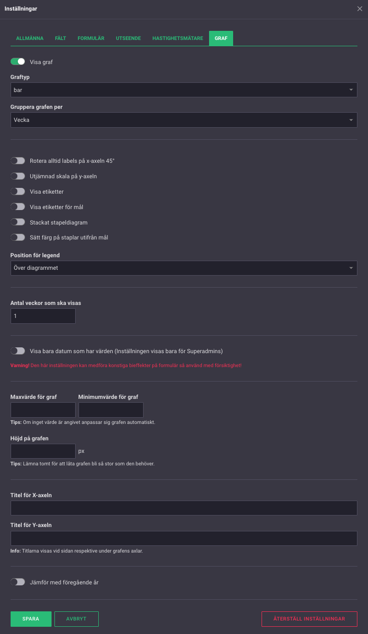Go to the Utseende tab
This screenshot has width=368, height=634.
128,39
